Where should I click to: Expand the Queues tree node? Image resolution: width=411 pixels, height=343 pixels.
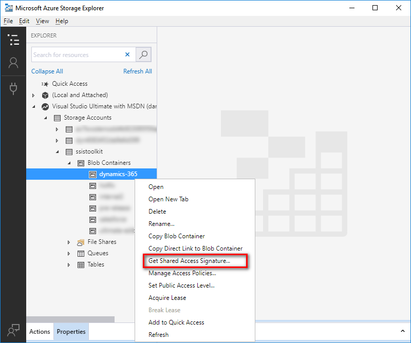68,253
